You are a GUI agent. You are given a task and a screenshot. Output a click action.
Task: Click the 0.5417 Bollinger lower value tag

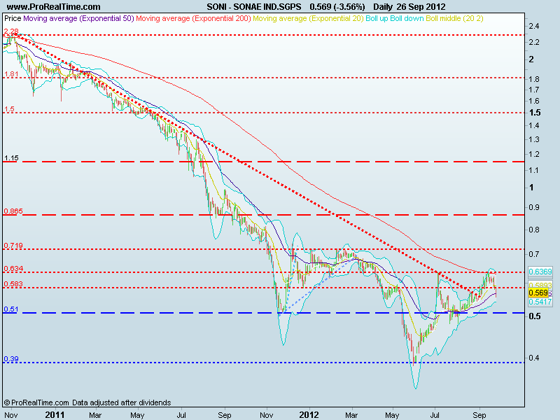(540, 302)
